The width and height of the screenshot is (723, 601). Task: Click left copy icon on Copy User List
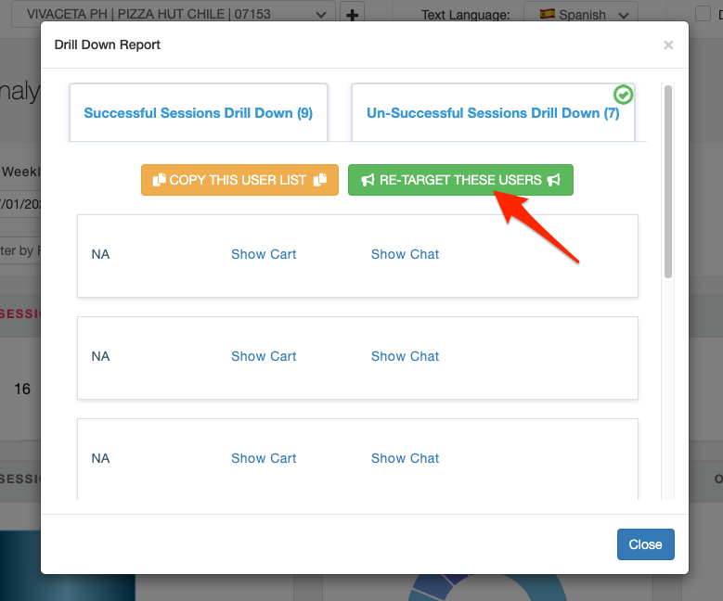(159, 180)
